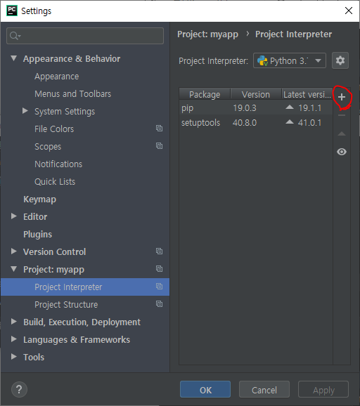The width and height of the screenshot is (360, 406).
Task: Select Quick Lists settings page
Action: [x=55, y=181]
